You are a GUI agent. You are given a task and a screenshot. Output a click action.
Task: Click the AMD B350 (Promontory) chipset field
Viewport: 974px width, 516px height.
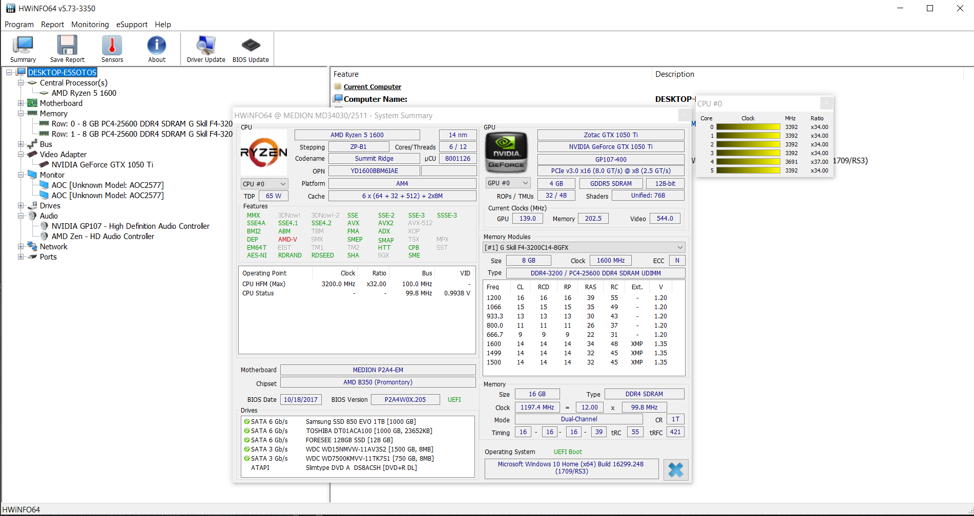click(x=378, y=382)
